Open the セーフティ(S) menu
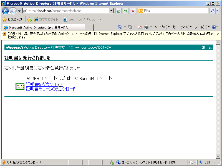The height and width of the screenshot is (166, 222). tap(182, 27)
